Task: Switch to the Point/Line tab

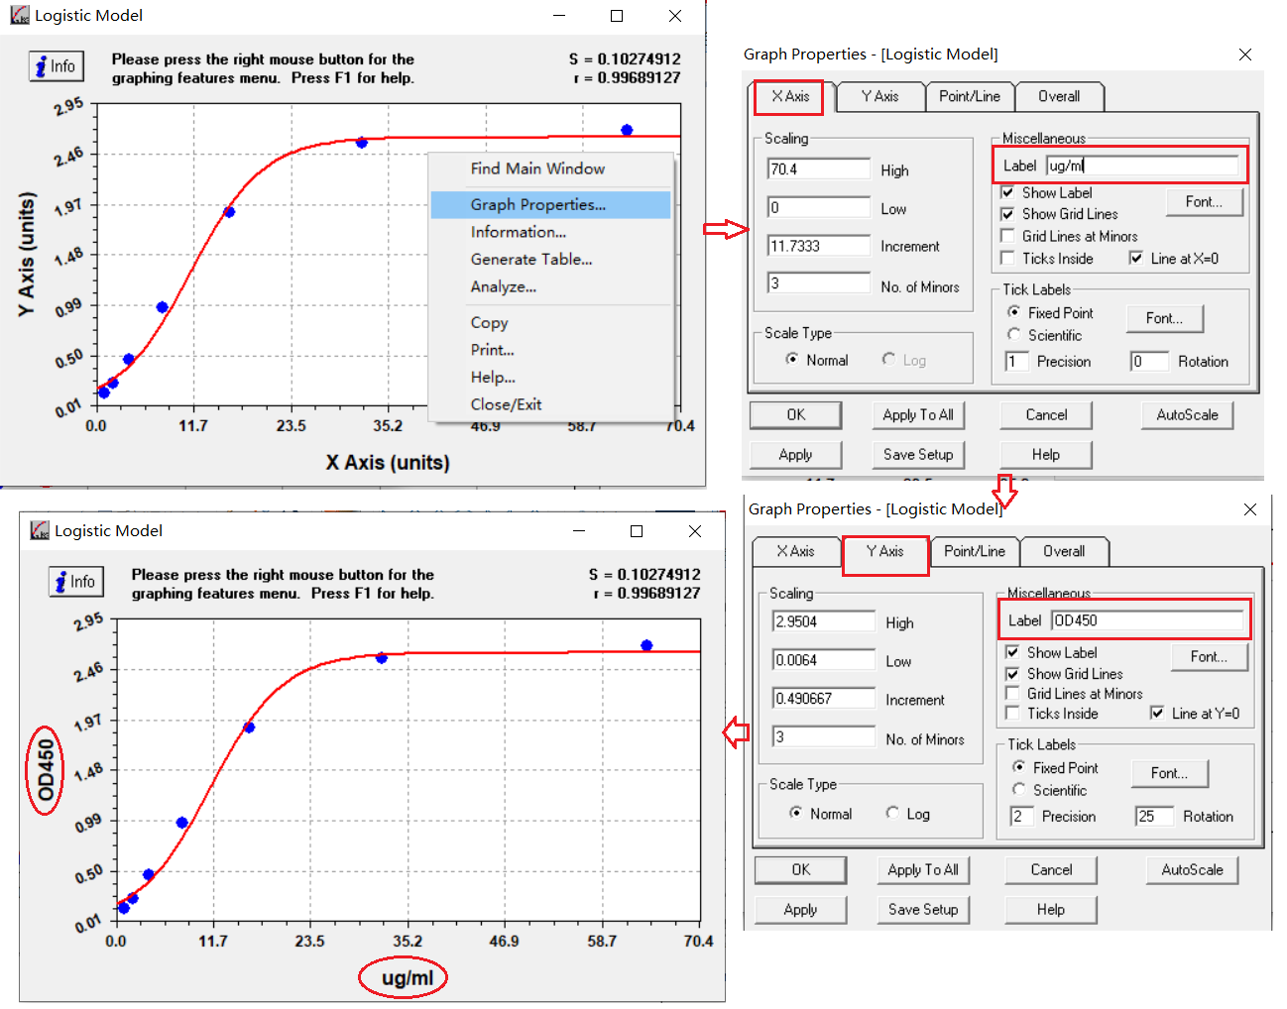Action: click(x=970, y=96)
